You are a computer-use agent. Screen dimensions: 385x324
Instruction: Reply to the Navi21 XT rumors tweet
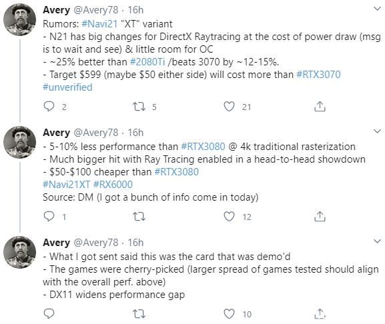(x=49, y=107)
